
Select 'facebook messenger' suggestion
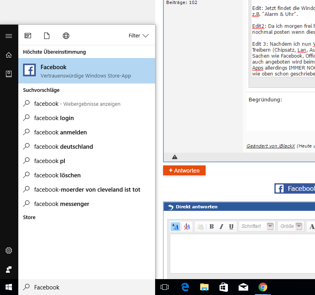[87, 204]
